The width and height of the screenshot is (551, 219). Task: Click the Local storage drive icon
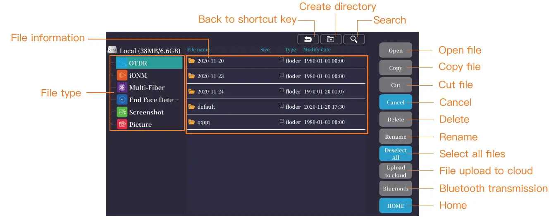pyautogui.click(x=112, y=50)
